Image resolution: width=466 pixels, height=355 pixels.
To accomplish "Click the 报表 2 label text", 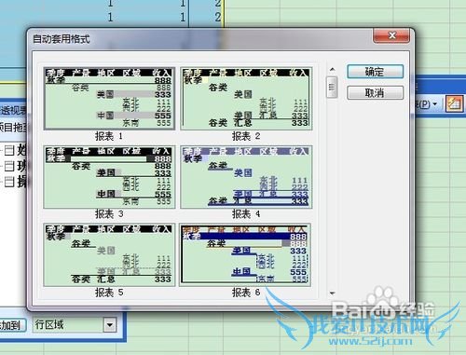I will (x=246, y=136).
